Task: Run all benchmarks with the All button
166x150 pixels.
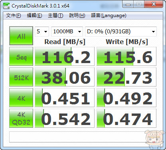Action: point(21,36)
